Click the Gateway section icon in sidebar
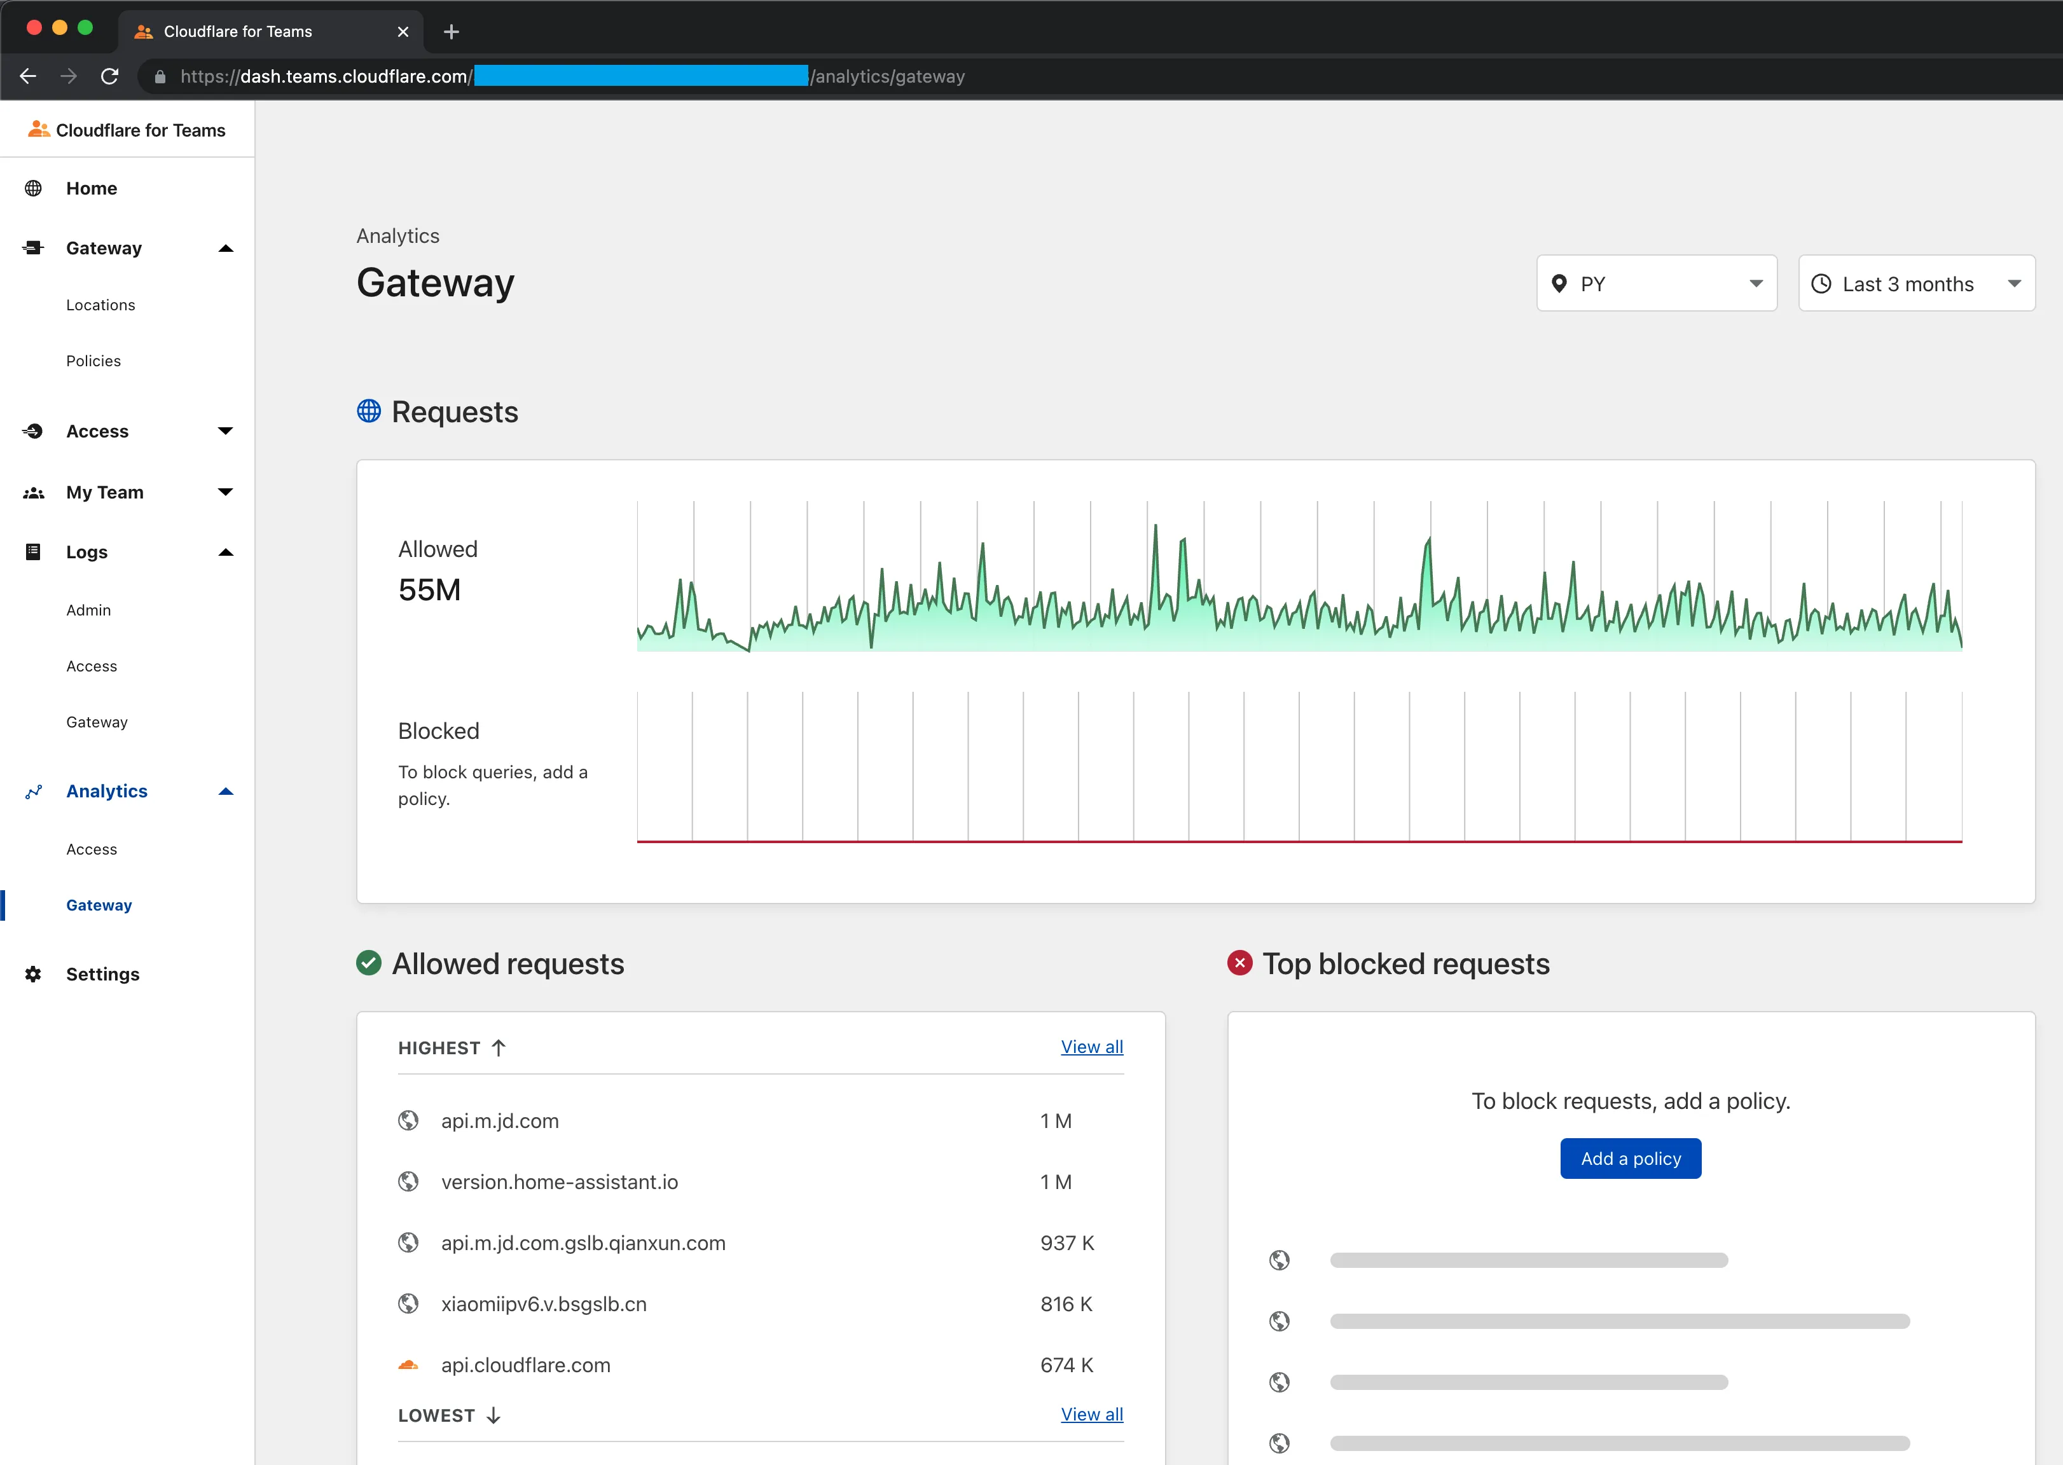The height and width of the screenshot is (1465, 2063). 33,247
